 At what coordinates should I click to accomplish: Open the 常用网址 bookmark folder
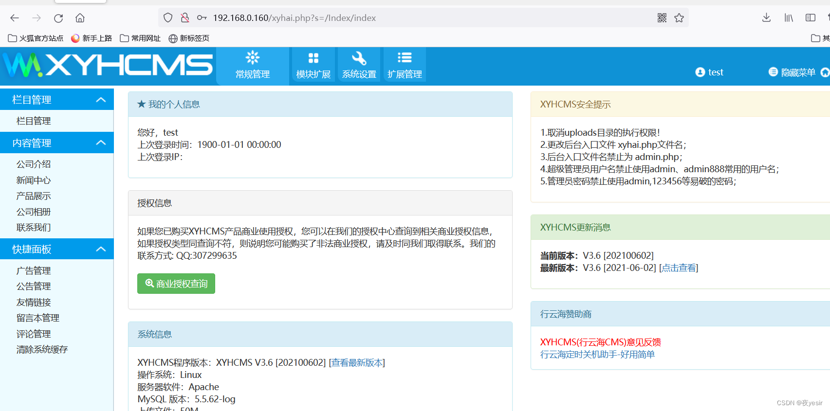tap(140, 38)
